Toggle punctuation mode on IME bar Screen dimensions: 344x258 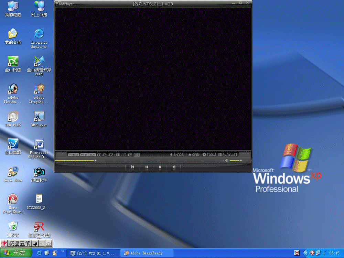[42, 243]
